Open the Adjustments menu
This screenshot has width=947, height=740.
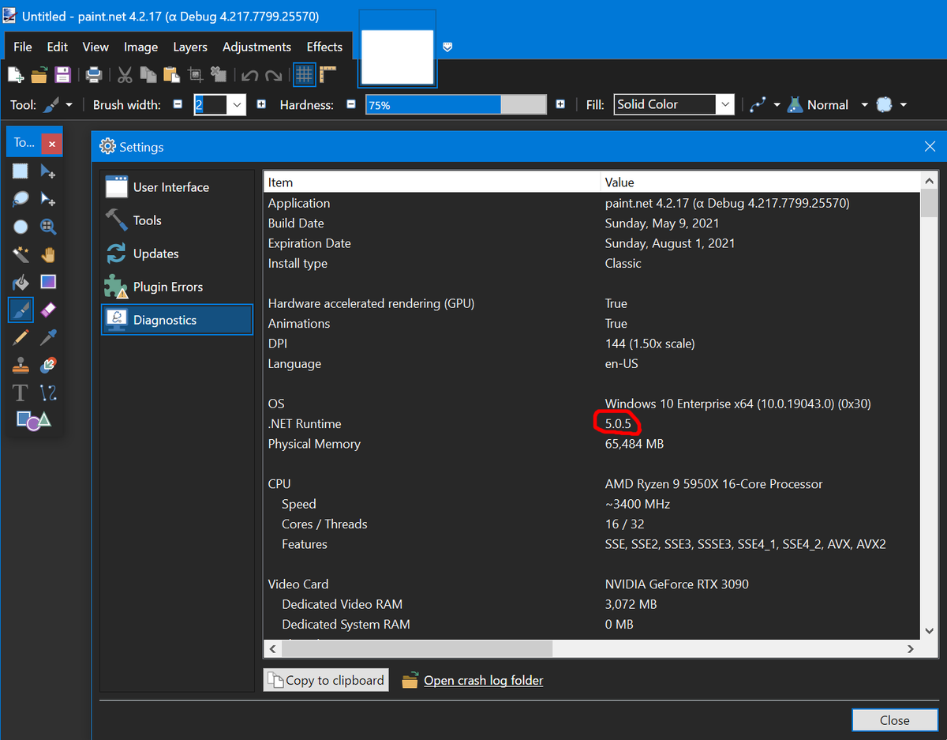point(256,47)
